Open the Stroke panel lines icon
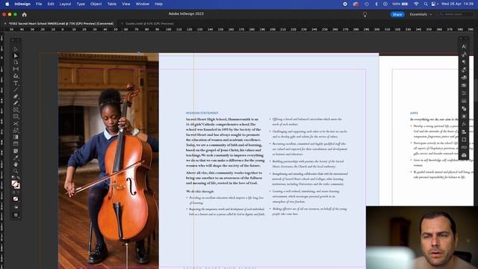 pyautogui.click(x=464, y=101)
